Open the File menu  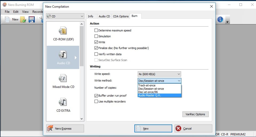click(7, 12)
